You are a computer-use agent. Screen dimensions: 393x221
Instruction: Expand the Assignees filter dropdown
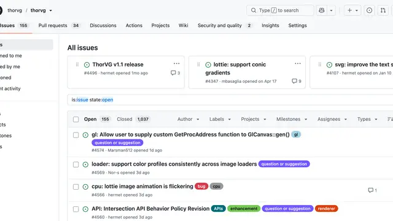tap(332, 119)
